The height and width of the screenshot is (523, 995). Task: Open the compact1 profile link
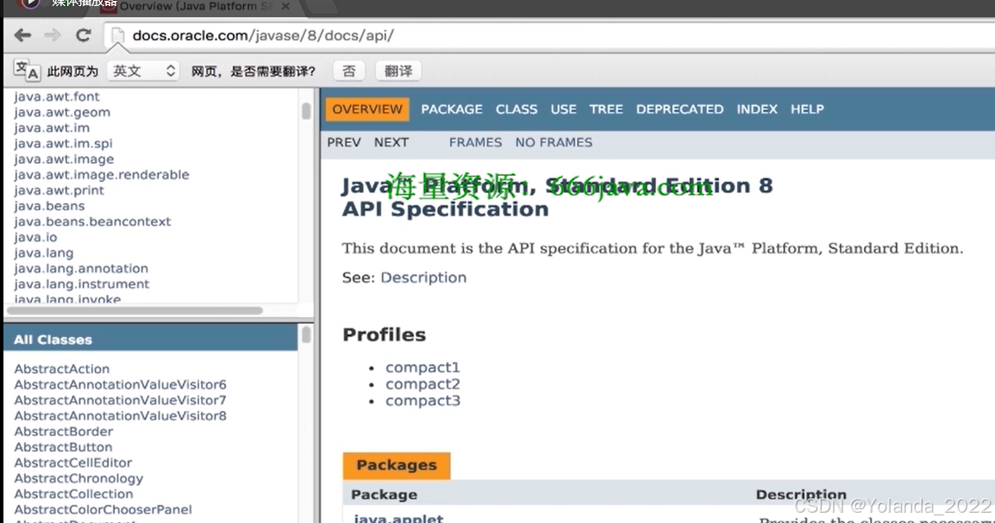(x=422, y=368)
